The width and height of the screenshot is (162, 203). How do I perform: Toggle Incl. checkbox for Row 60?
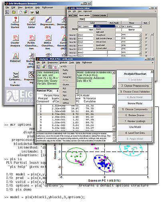(146, 45)
